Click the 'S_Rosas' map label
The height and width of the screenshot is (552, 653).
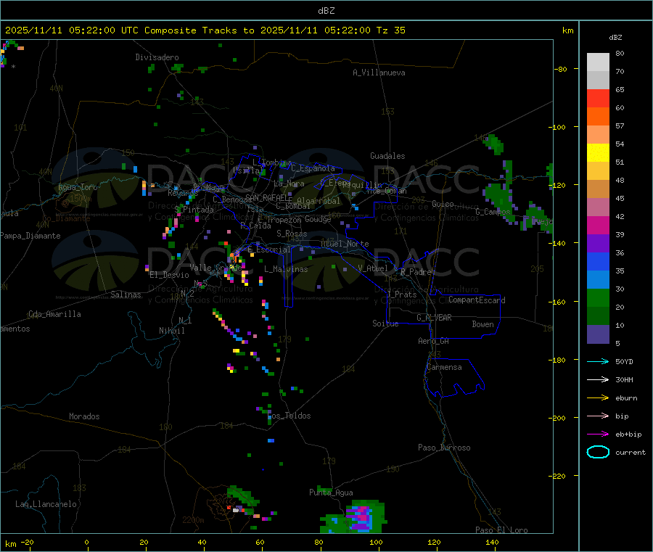(292, 234)
